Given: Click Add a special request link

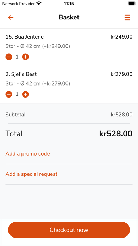Looking at the screenshot, I should click(x=31, y=174).
